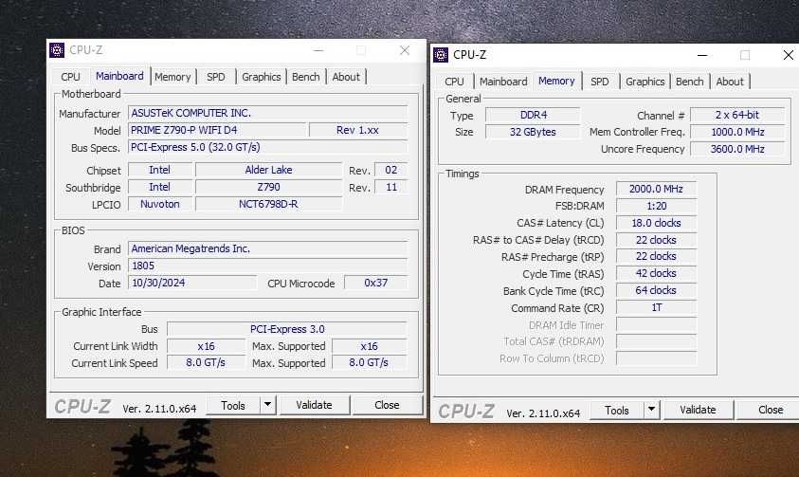The width and height of the screenshot is (799, 477).
Task: Click the Chipset Alder Lake field
Action: tap(268, 170)
